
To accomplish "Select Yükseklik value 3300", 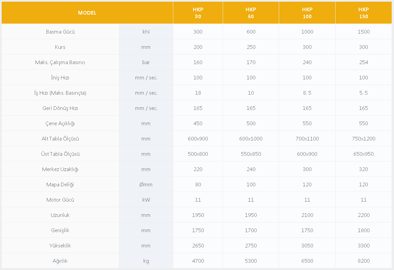I will 363,246.
